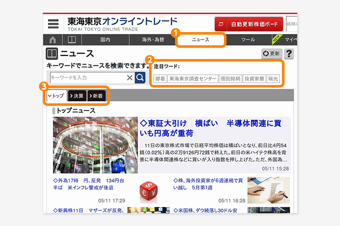Click the トップニュース section heading
This screenshot has height=226, width=340.
[76, 110]
